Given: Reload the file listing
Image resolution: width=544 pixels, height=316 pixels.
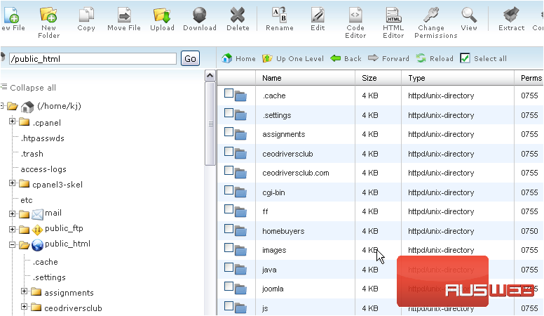Looking at the screenshot, I should 435,58.
